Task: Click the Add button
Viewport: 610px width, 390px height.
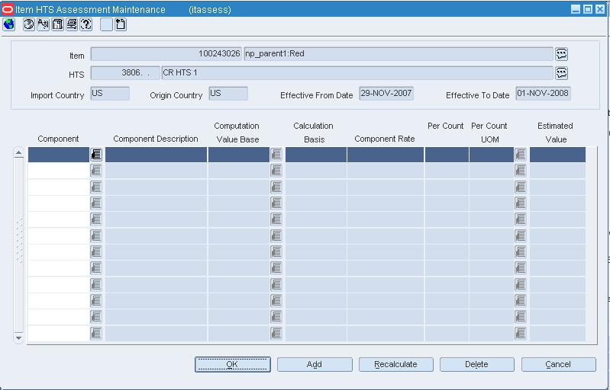Action: tap(315, 364)
